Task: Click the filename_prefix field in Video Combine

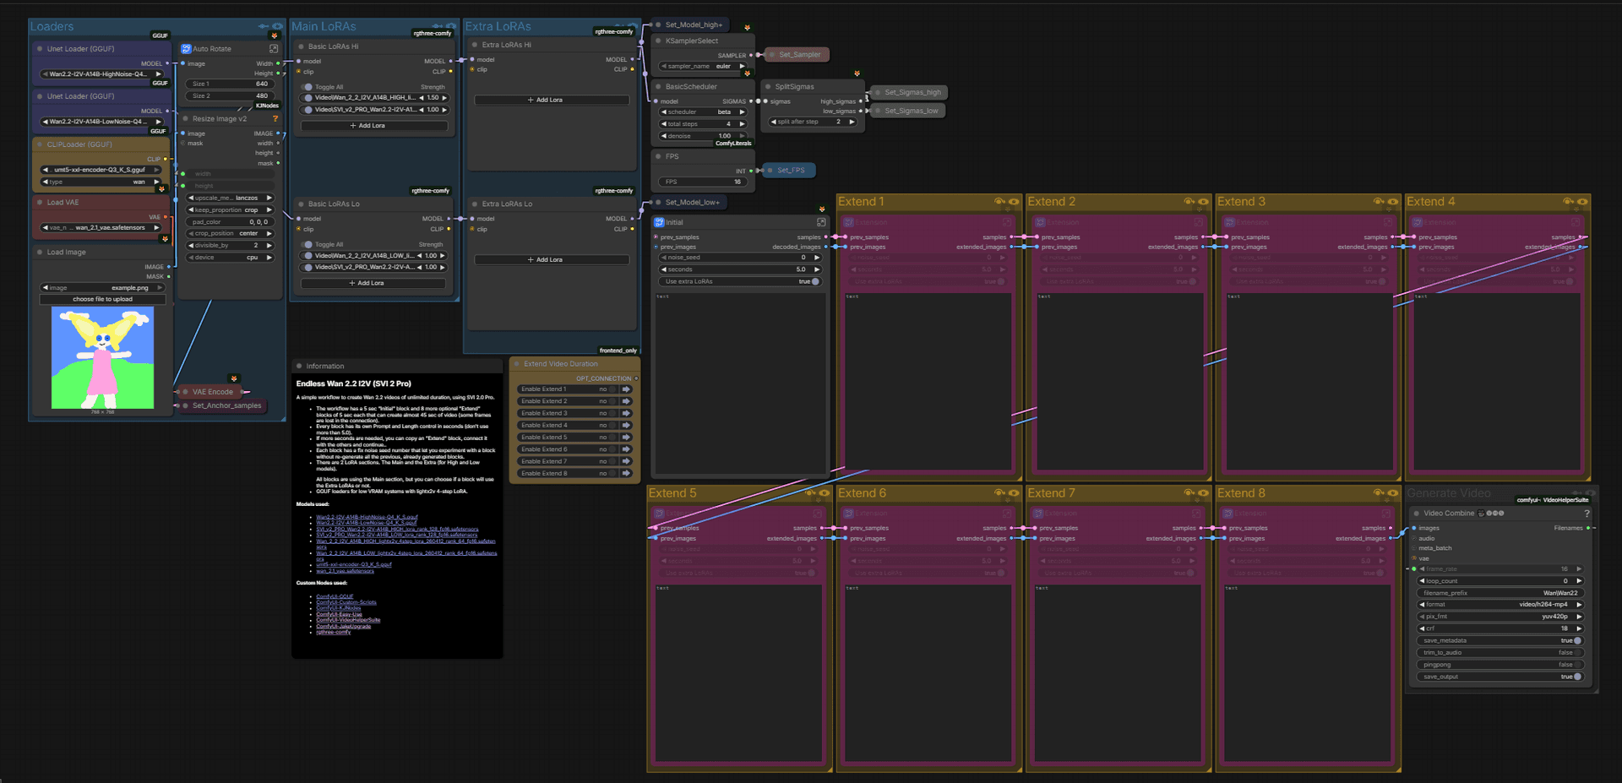Action: point(1500,593)
